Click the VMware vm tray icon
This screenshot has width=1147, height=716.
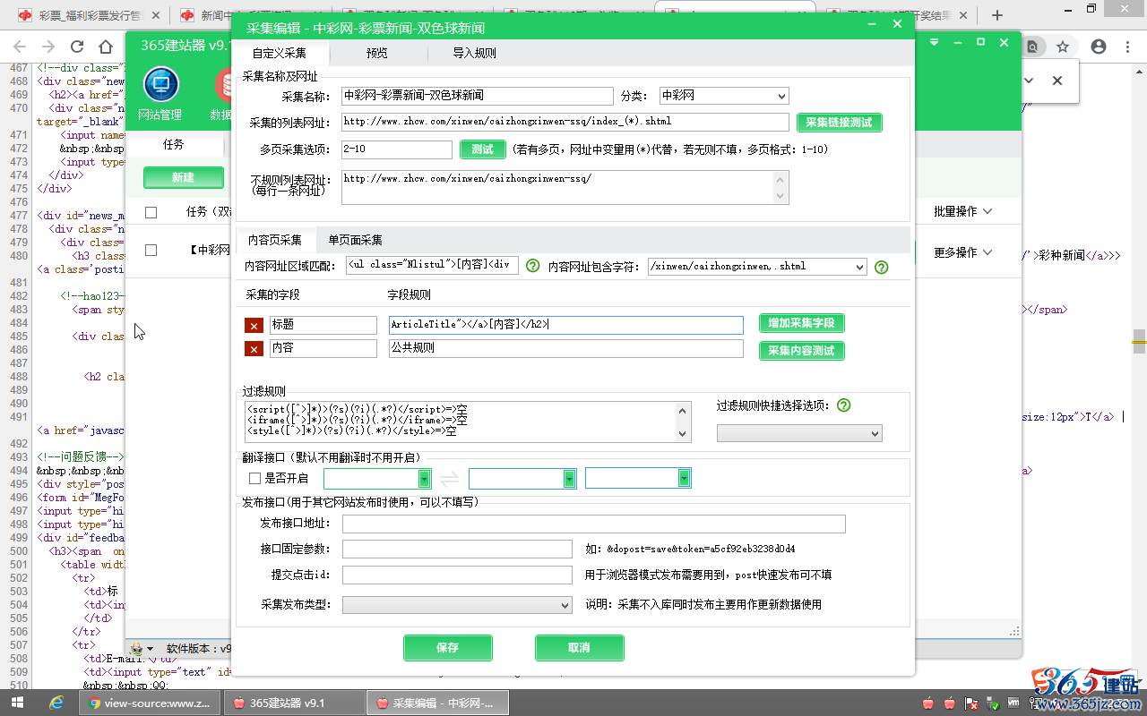point(1013,703)
